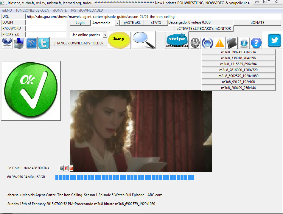The image size is (283, 214).
Task: Click the PROXY(a3) input field
Action: tap(46, 35)
